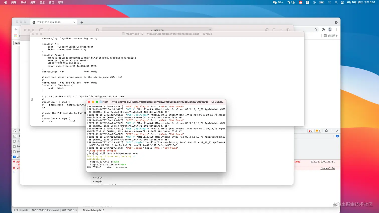Viewport: 379px width, 213px height.
Task: Go back in the Chrome window
Action: tap(16, 29)
